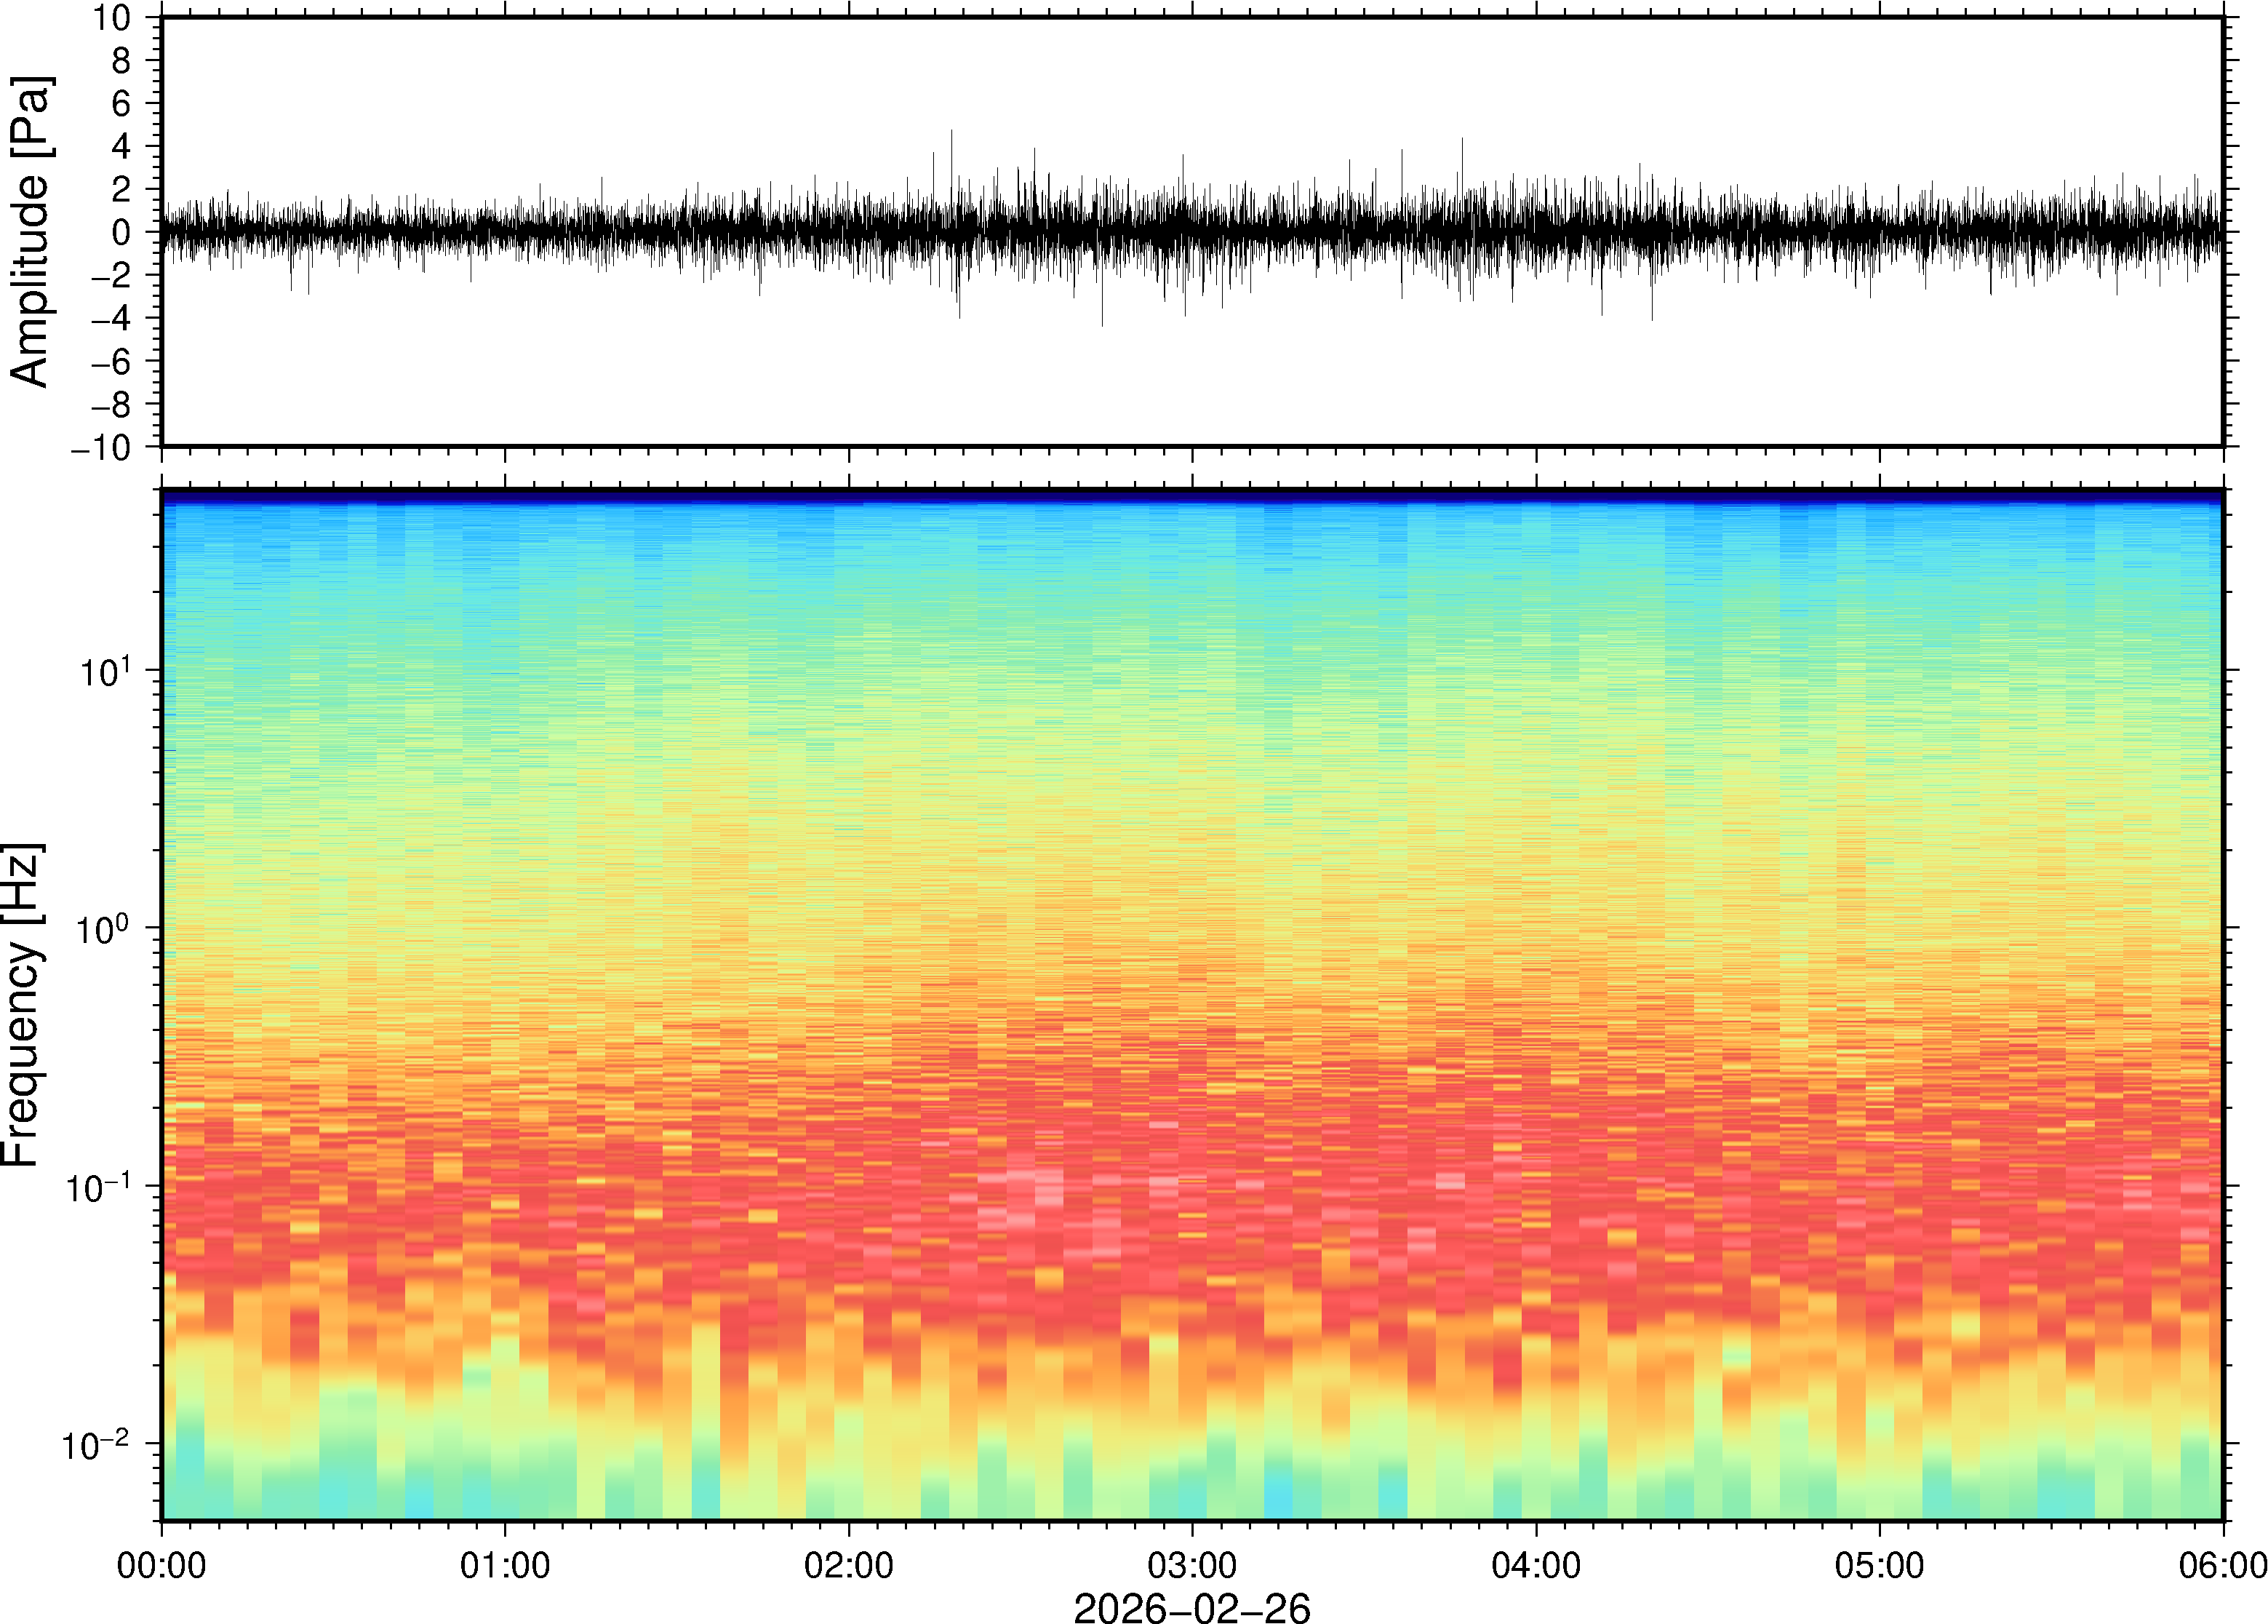2268x1624 pixels.
Task: Click the 05:00 time axis label
Action: tap(1879, 1565)
